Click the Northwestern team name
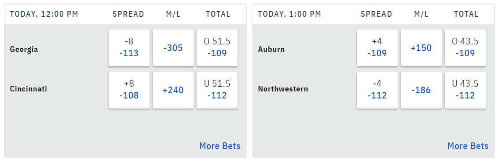The width and height of the screenshot is (498, 164). [283, 89]
